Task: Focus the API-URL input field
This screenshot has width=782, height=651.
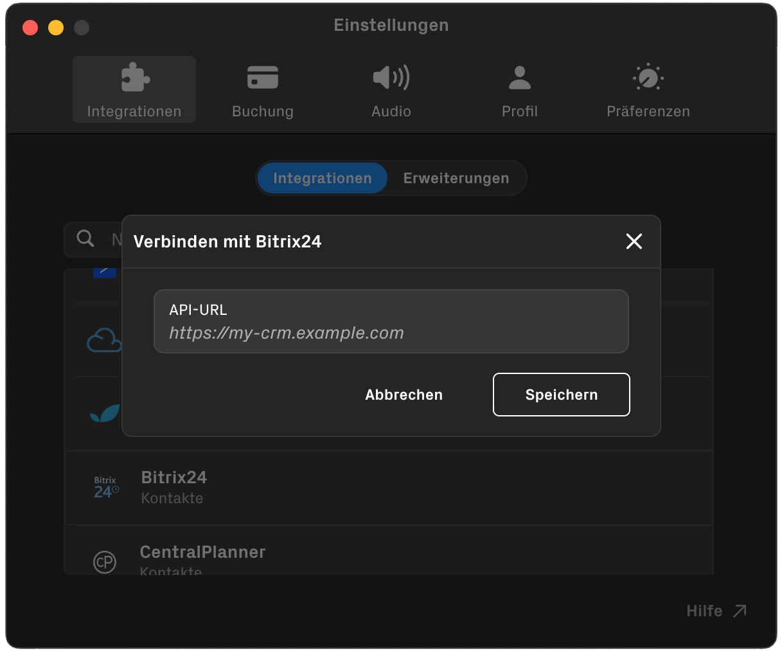Action: (391, 321)
